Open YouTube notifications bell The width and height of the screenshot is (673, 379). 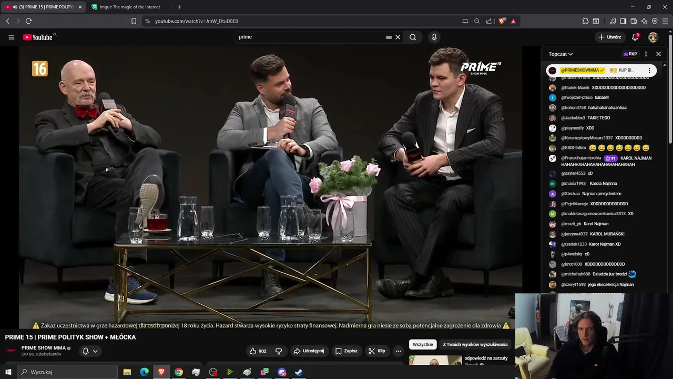pyautogui.click(x=635, y=37)
